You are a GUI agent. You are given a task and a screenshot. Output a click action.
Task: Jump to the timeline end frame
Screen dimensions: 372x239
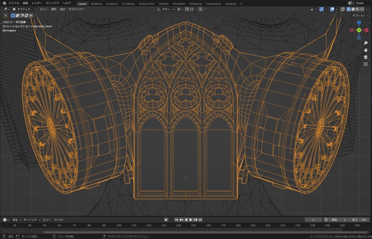click(x=200, y=220)
